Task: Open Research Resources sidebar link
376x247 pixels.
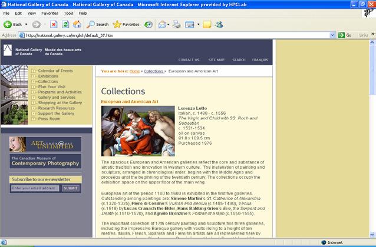Action: point(57,108)
